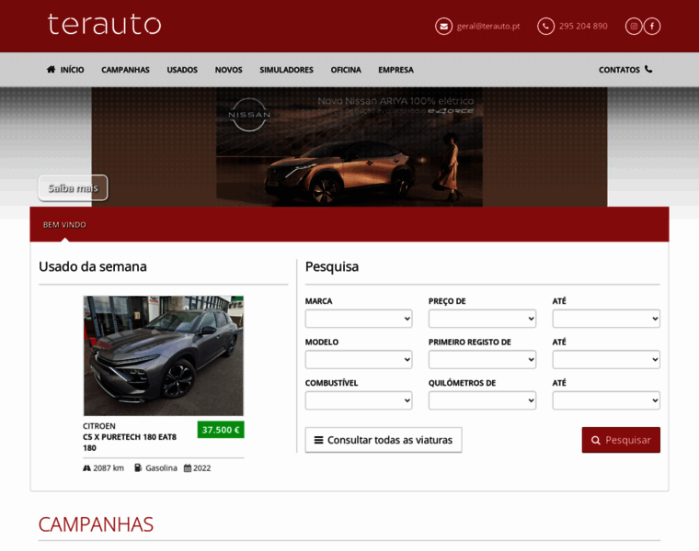Click the calendar icon beside 2022
The width and height of the screenshot is (699, 551).
click(188, 467)
